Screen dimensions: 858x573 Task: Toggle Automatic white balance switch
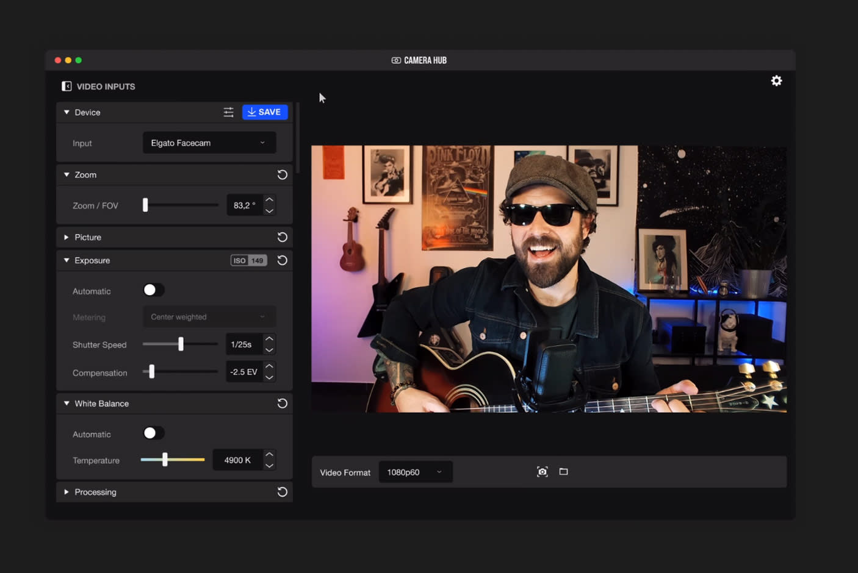coord(153,433)
